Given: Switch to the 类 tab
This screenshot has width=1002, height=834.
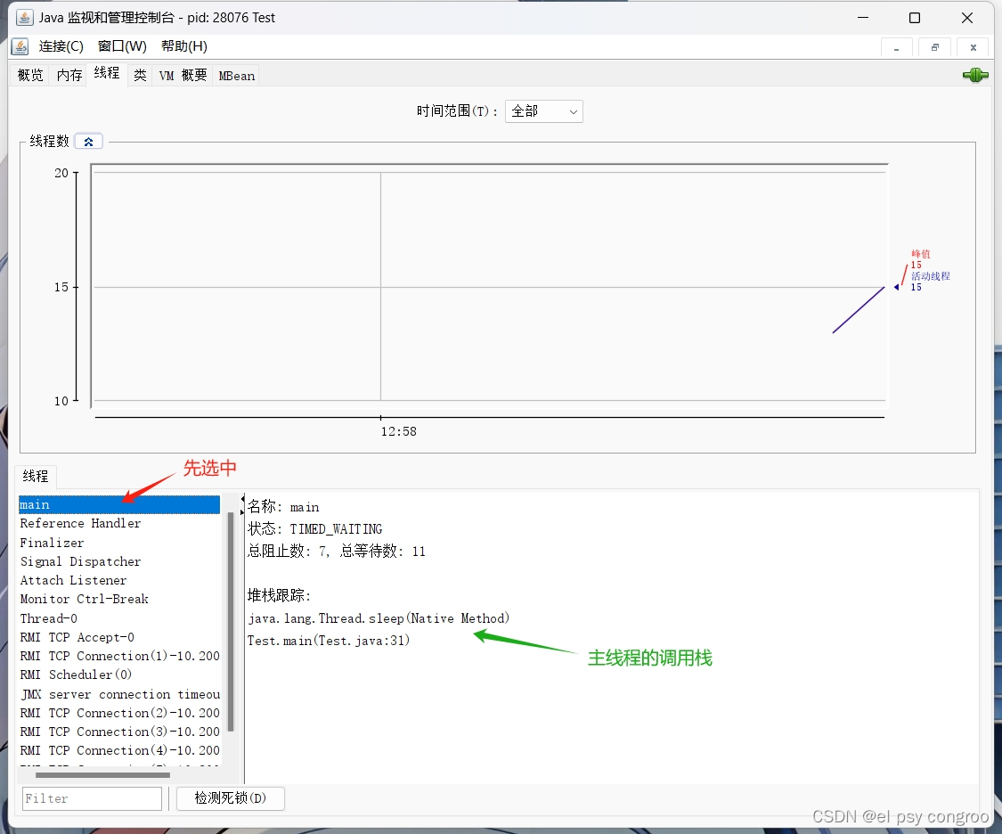Looking at the screenshot, I should pos(140,76).
